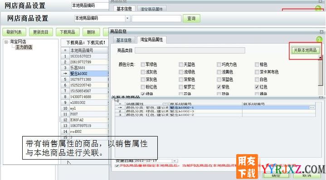The image size is (326, 180).
Task: Select the 聚念k1002-2 row in association table
Action: point(215,115)
